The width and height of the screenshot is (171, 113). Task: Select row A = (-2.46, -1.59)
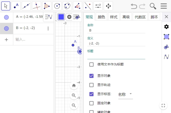[27, 17]
